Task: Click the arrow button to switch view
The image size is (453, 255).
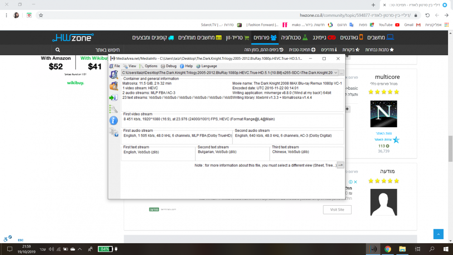Action: 341,165
